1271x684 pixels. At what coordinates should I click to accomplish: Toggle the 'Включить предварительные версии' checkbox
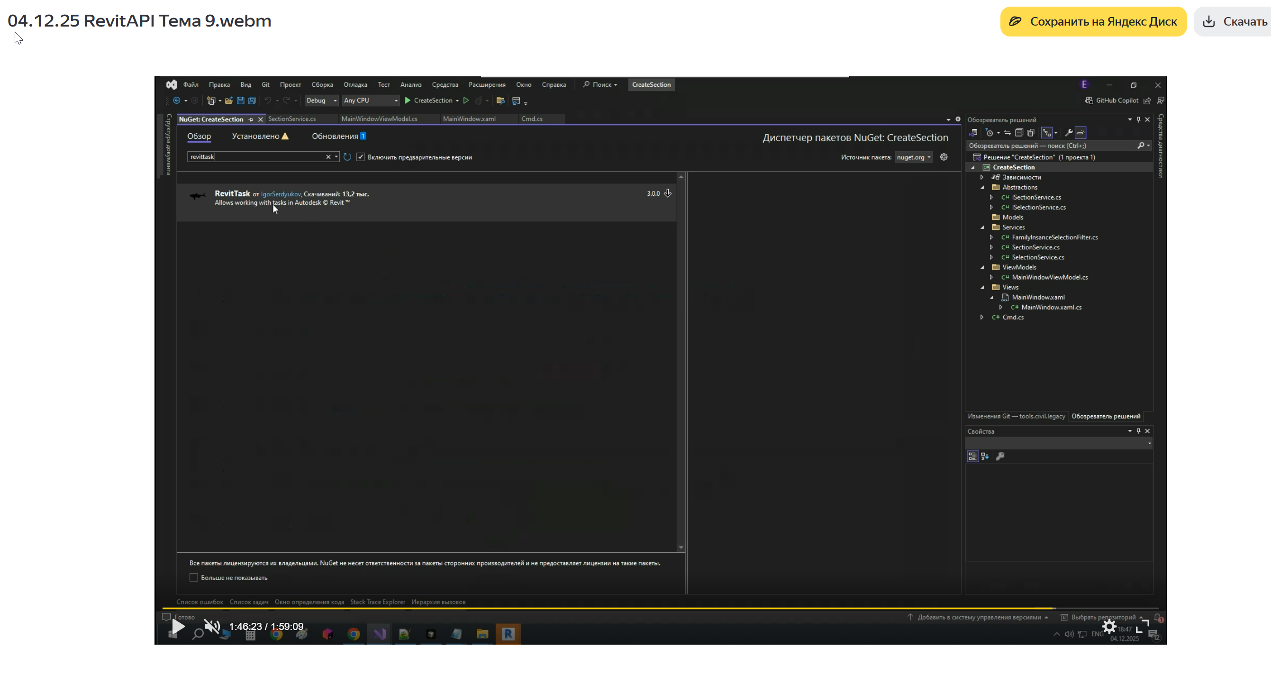[x=361, y=157]
